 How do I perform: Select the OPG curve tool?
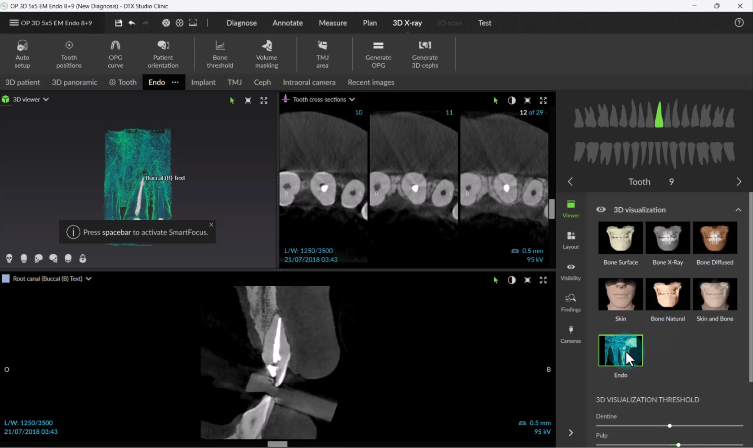click(115, 54)
